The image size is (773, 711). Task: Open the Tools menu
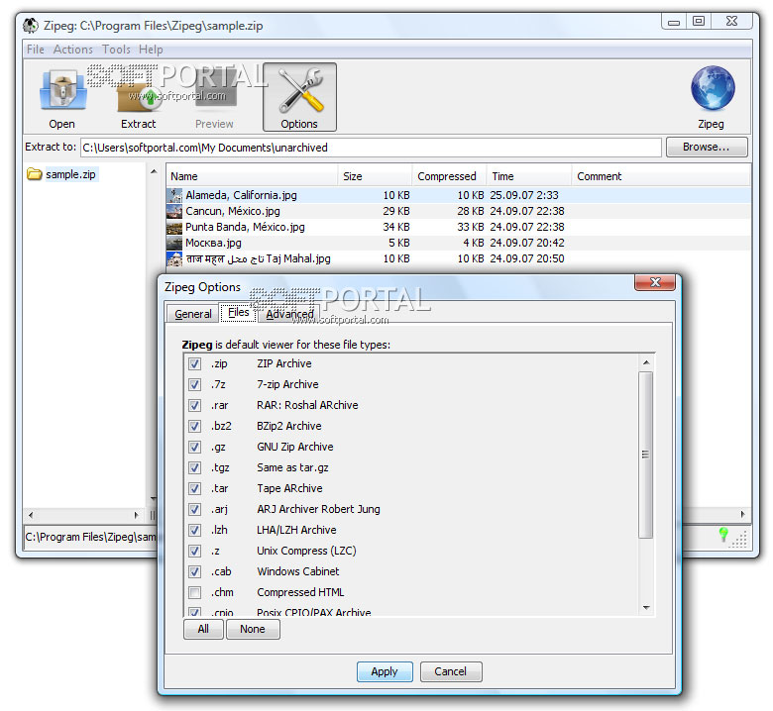click(116, 50)
